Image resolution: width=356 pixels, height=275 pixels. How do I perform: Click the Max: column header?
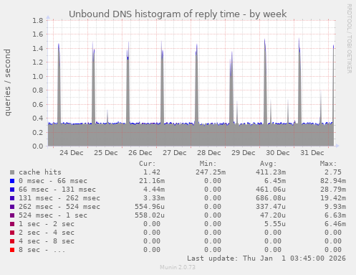328,164
